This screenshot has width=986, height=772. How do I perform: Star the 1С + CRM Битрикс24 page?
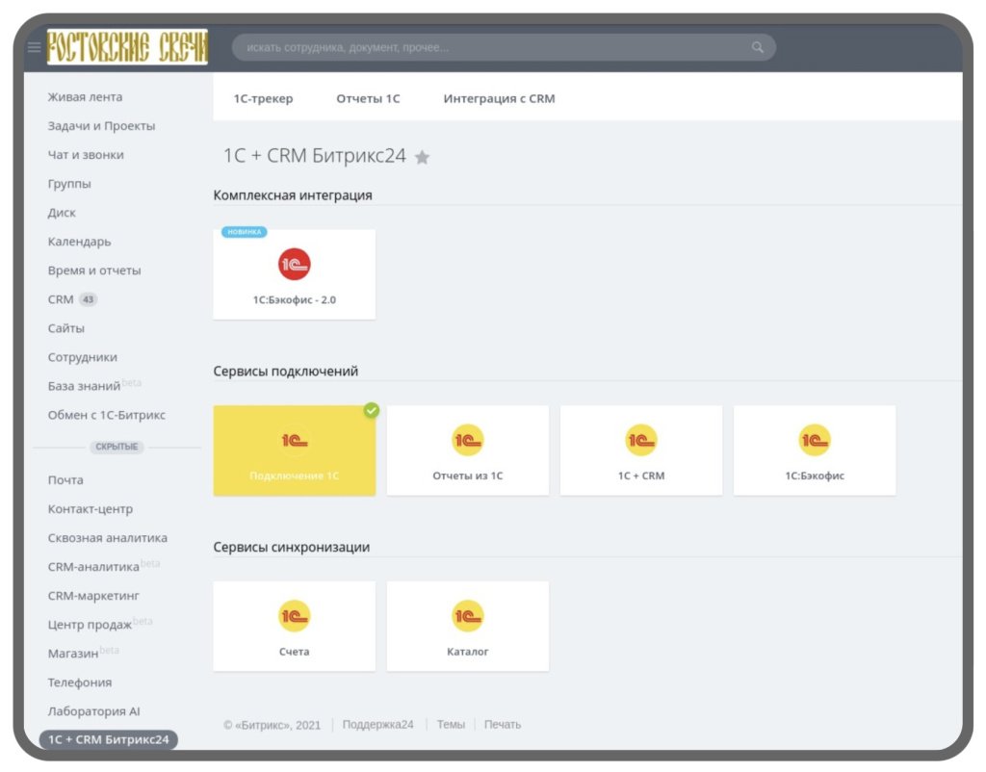pos(422,157)
